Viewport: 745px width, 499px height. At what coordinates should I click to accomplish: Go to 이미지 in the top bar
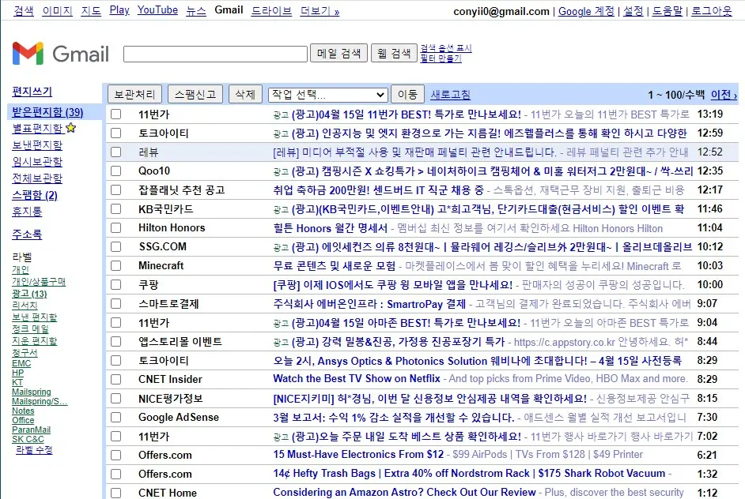click(x=57, y=10)
